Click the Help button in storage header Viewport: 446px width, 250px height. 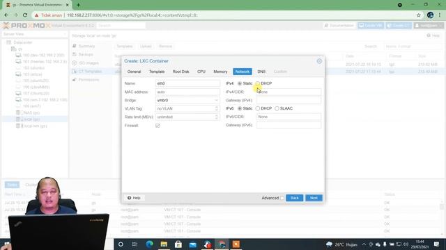point(433,35)
